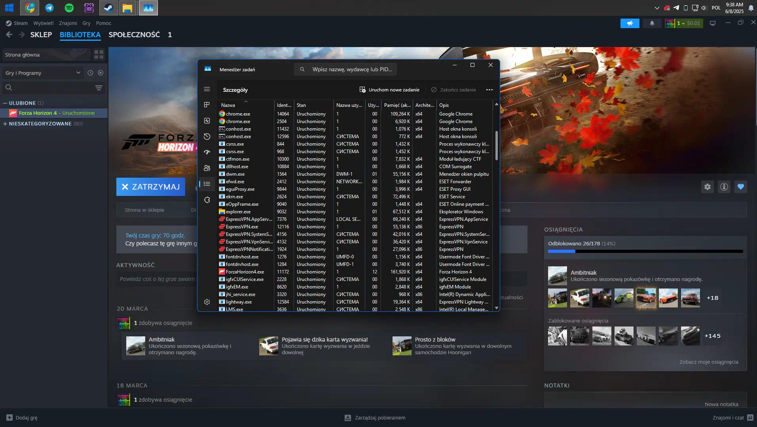Click the Task Manager scroll-down arrow

(x=496, y=308)
